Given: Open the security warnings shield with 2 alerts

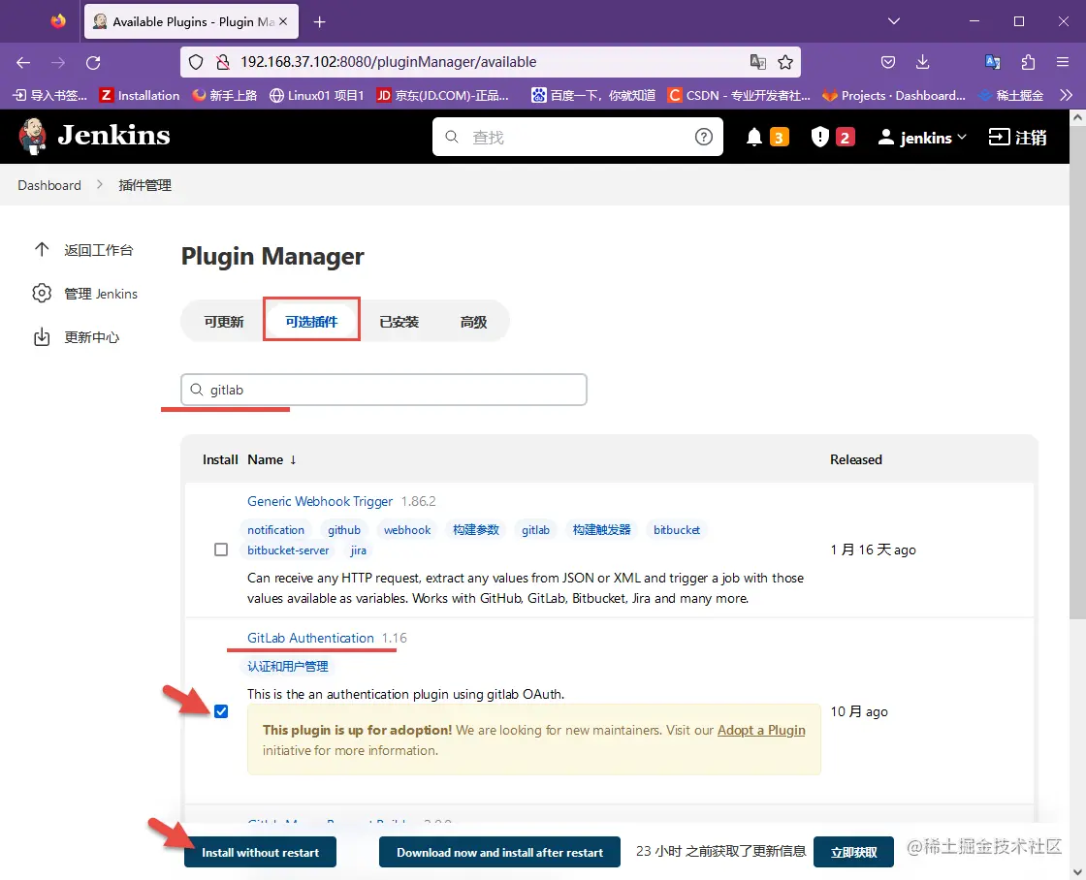Looking at the screenshot, I should click(832, 137).
